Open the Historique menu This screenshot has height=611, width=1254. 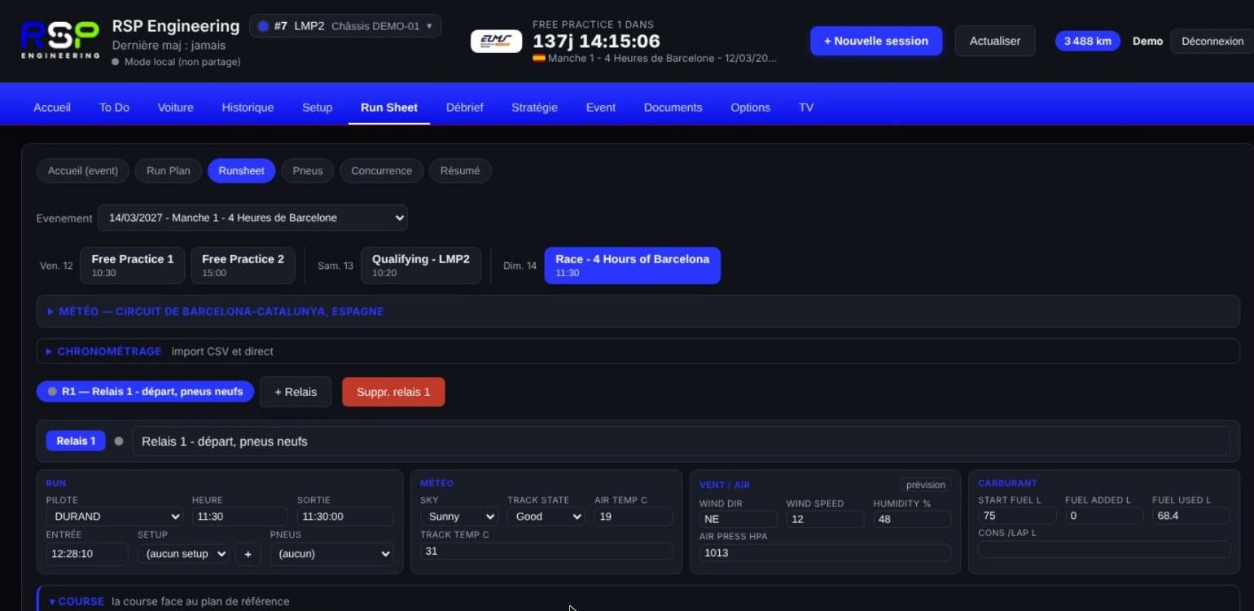(x=248, y=108)
